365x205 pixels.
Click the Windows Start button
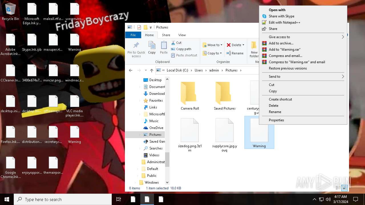click(7, 199)
